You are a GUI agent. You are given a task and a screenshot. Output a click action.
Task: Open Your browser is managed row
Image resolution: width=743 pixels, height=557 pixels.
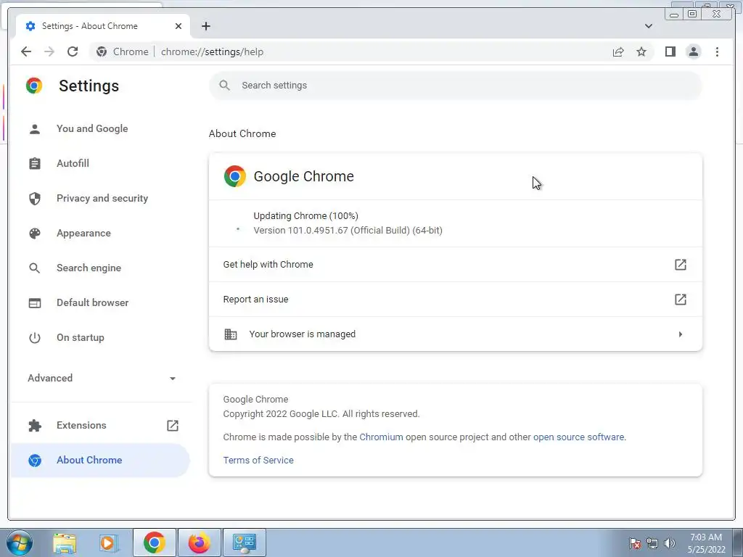[456, 334]
